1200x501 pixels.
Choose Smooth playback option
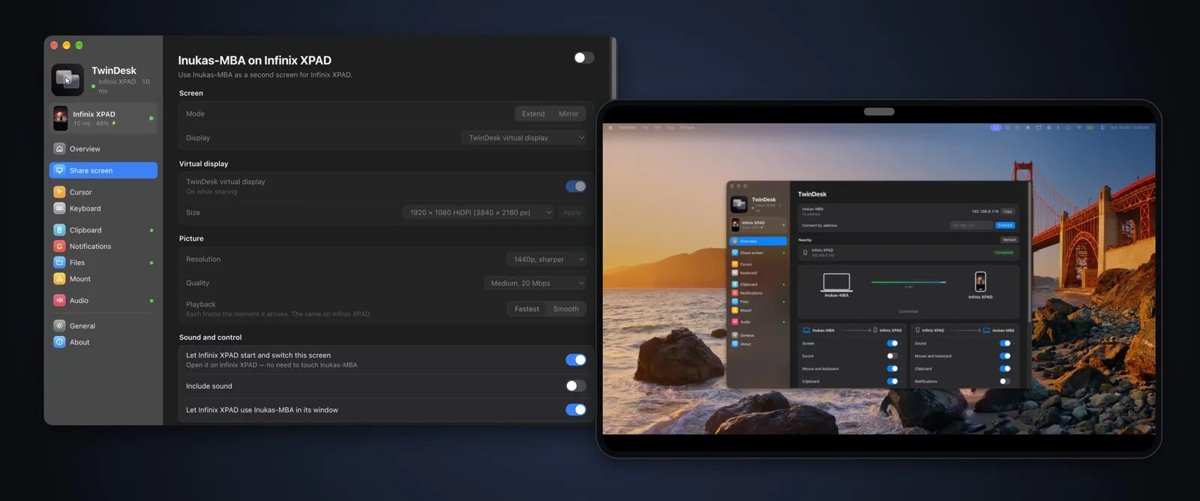coord(565,309)
